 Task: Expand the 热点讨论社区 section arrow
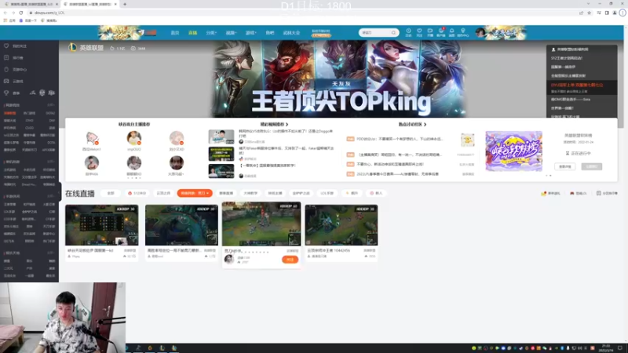pyautogui.click(x=425, y=125)
